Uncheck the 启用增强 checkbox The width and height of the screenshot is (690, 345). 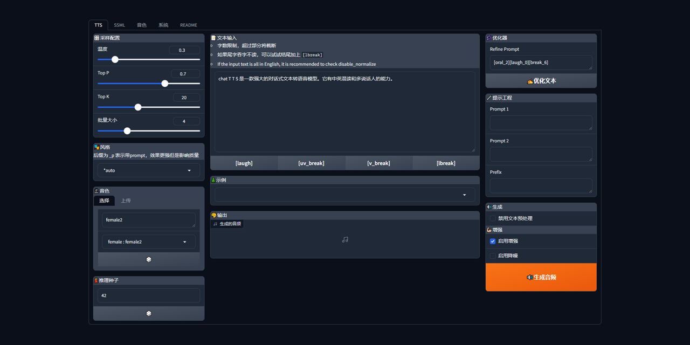[493, 241]
